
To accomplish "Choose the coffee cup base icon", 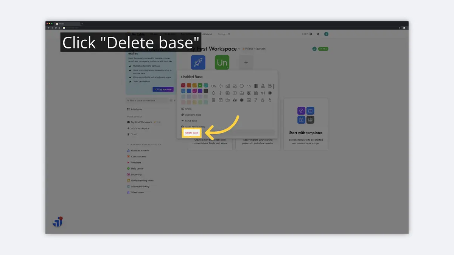I will 263,100.
